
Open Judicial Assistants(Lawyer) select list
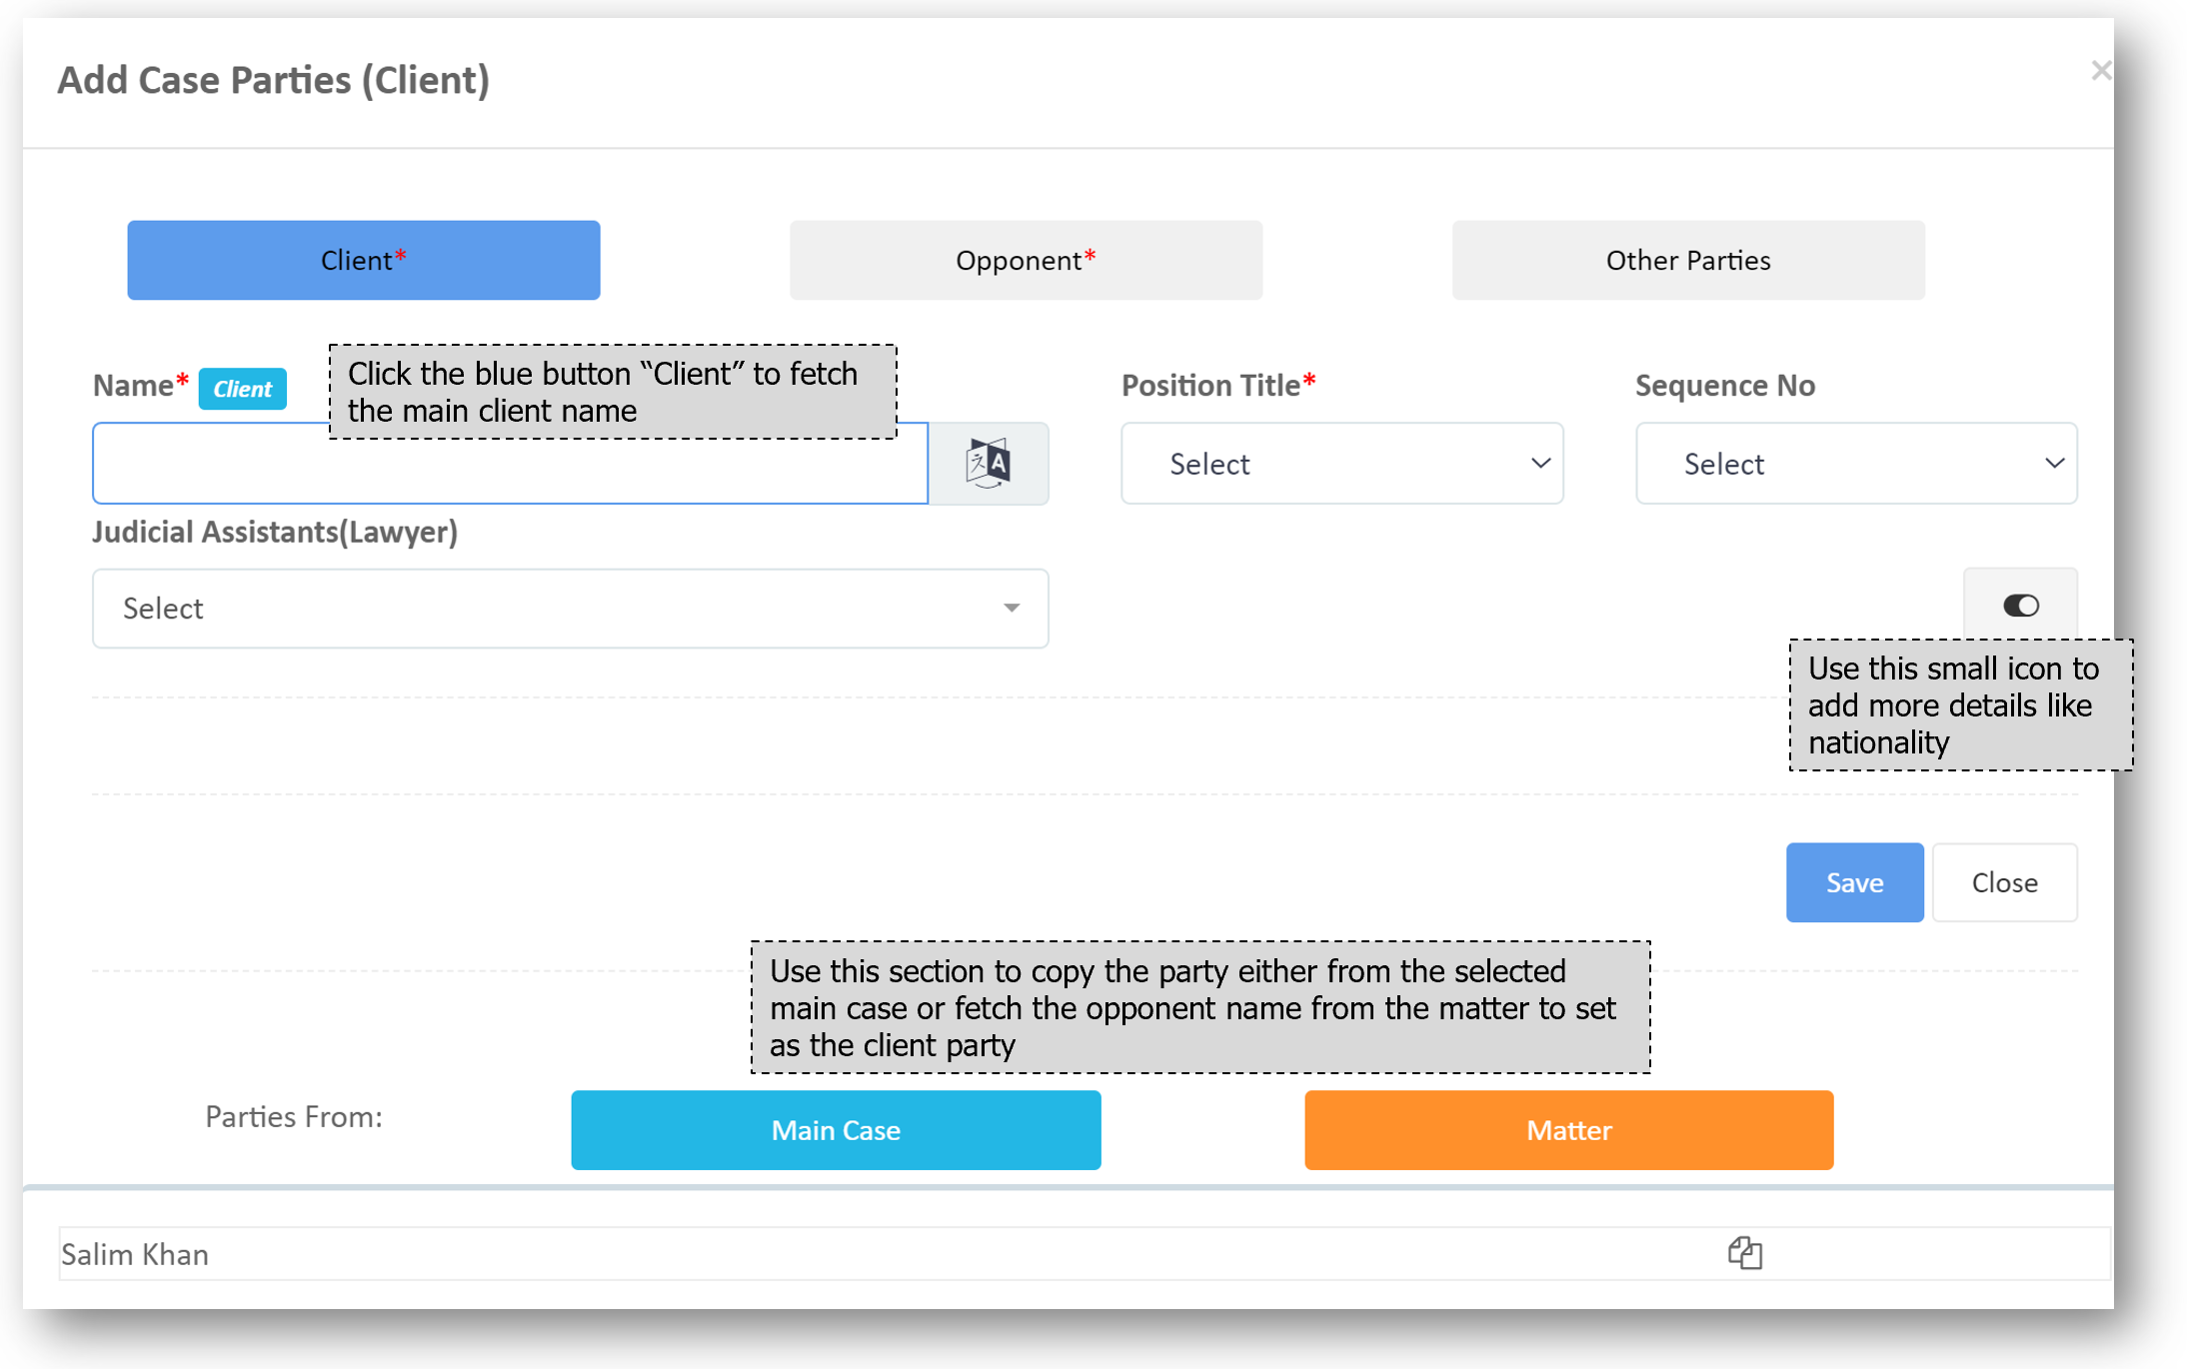point(569,609)
